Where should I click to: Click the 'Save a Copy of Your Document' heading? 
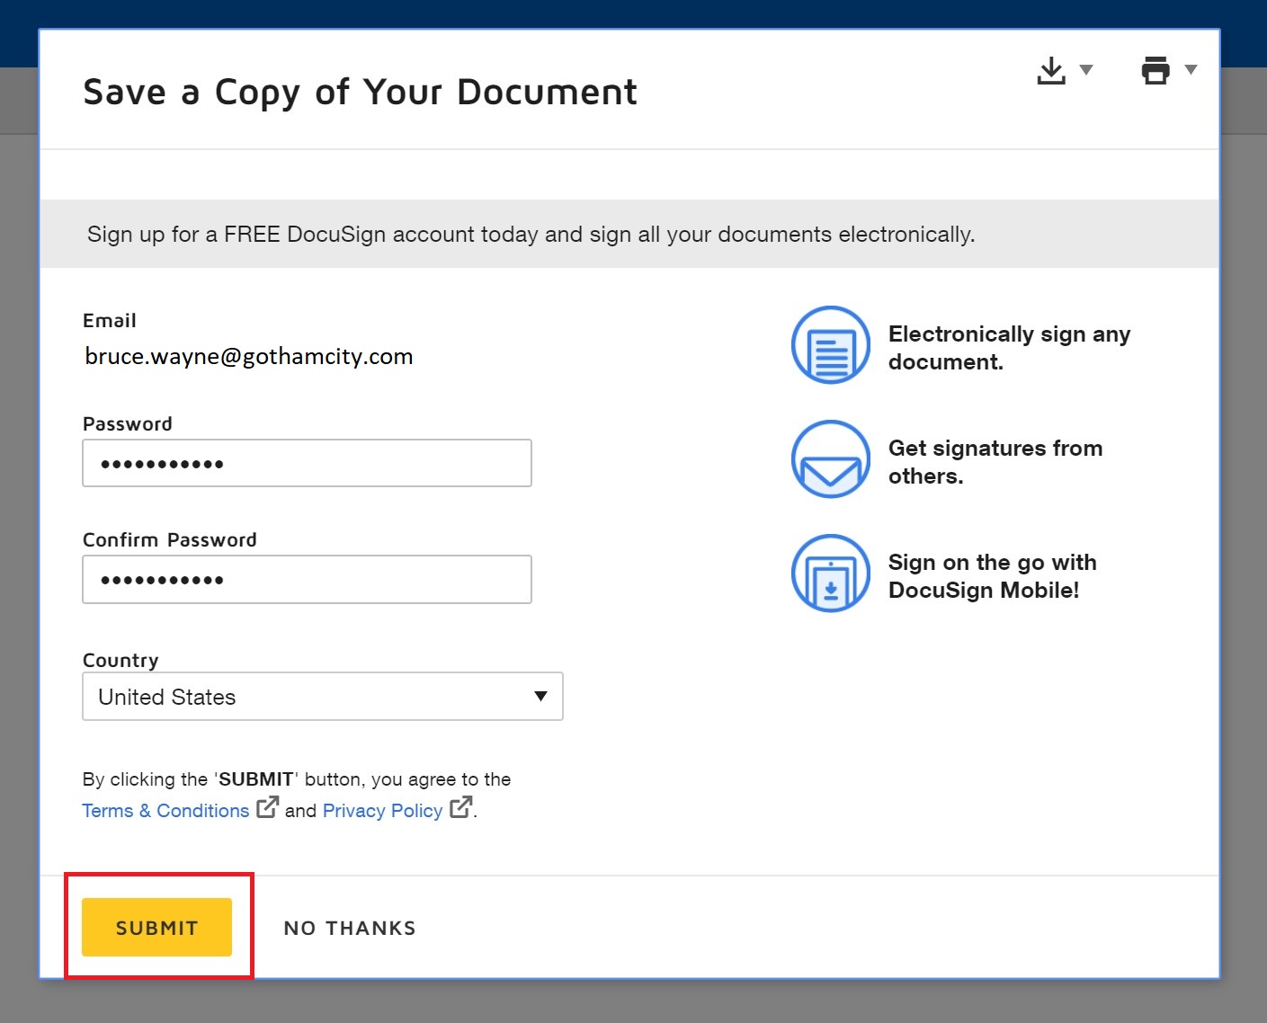pos(360,93)
